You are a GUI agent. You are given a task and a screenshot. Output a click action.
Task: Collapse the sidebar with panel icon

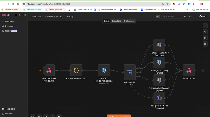(x=25, y=15)
